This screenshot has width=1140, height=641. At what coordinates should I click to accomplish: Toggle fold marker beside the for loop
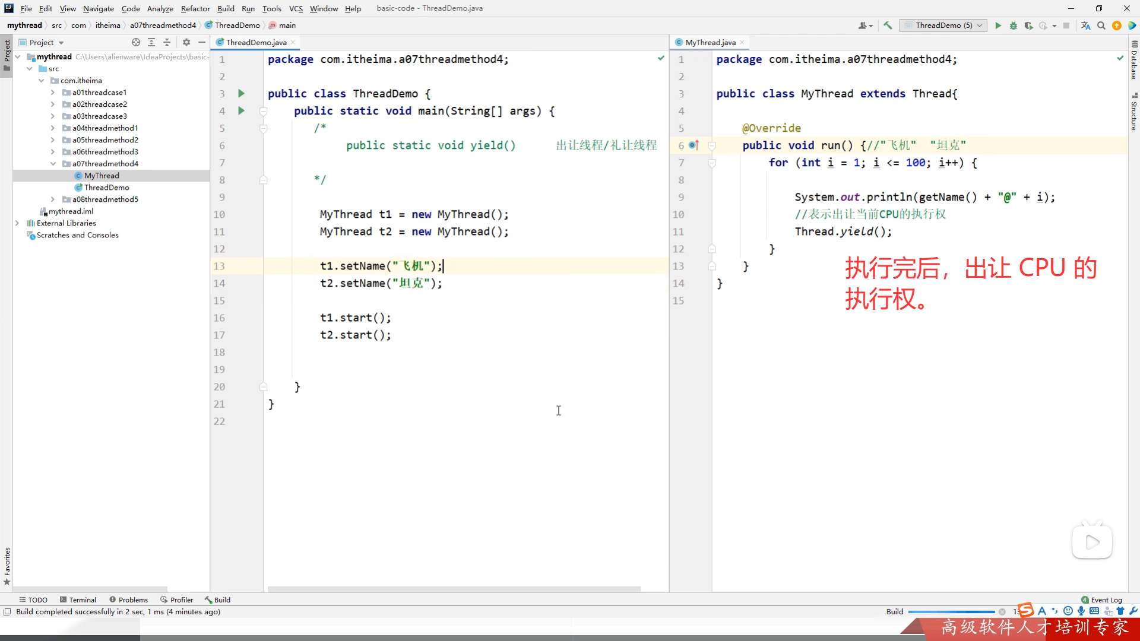(x=712, y=163)
